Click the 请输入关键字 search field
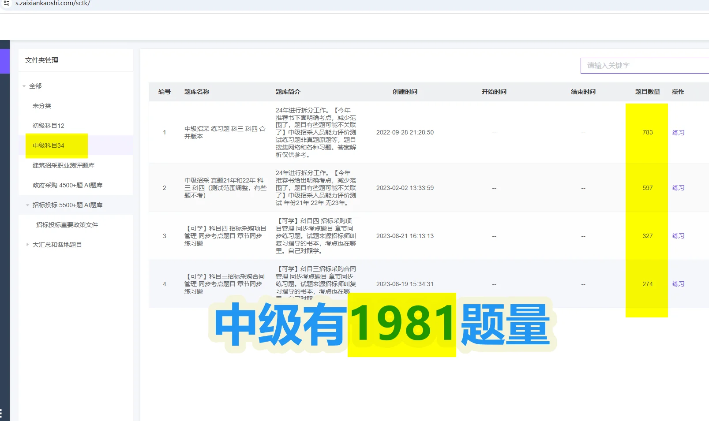Image resolution: width=709 pixels, height=421 pixels. pyautogui.click(x=644, y=65)
